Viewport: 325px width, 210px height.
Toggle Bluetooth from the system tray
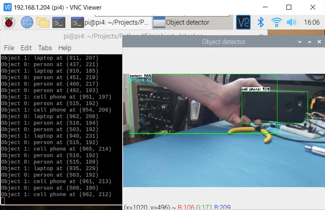tap(260, 22)
